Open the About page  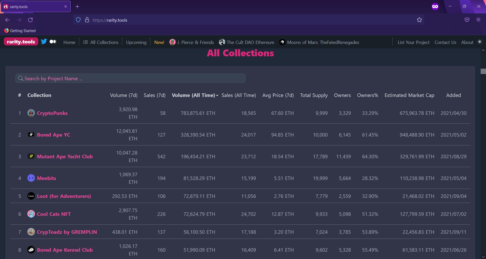467,42
